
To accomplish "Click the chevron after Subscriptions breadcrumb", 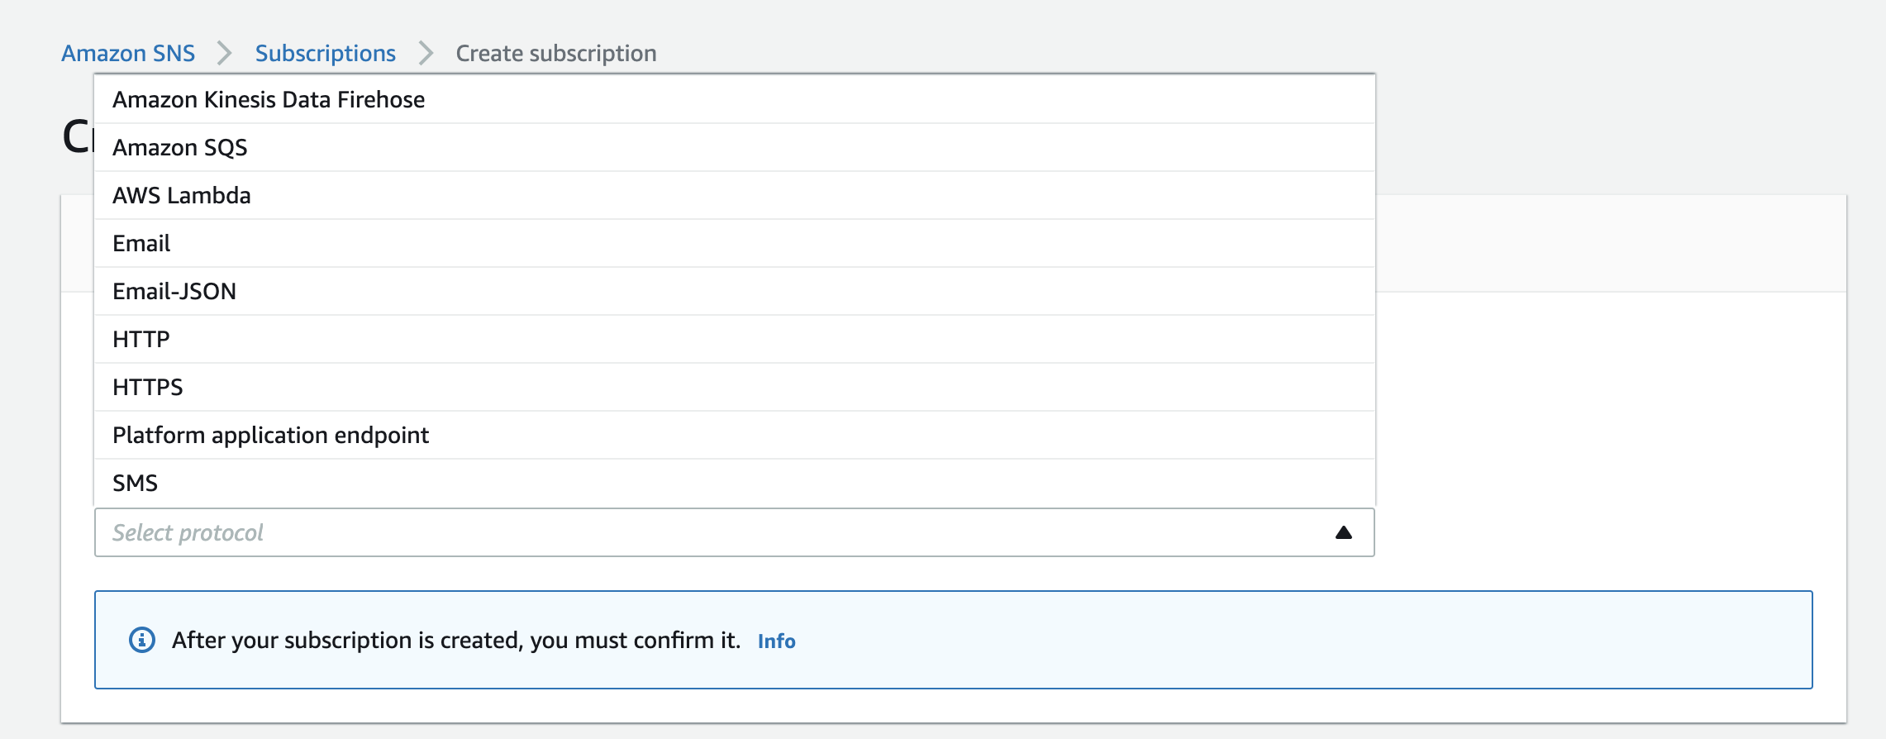I will [426, 53].
